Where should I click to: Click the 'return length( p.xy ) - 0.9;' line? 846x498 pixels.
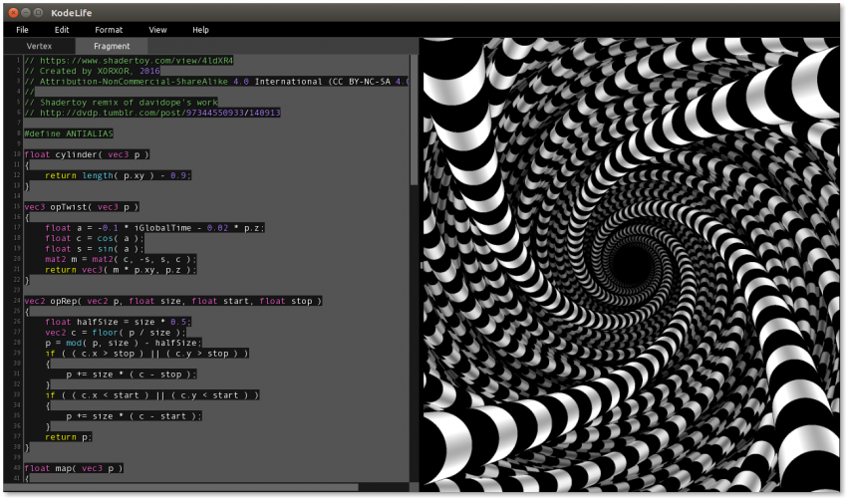click(118, 175)
